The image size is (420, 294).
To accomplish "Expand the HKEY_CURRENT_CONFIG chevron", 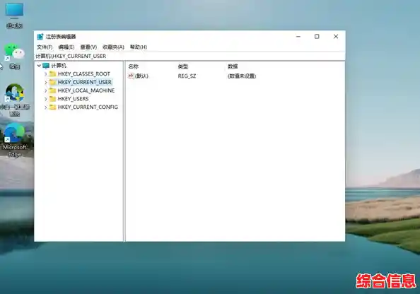I will coord(45,107).
